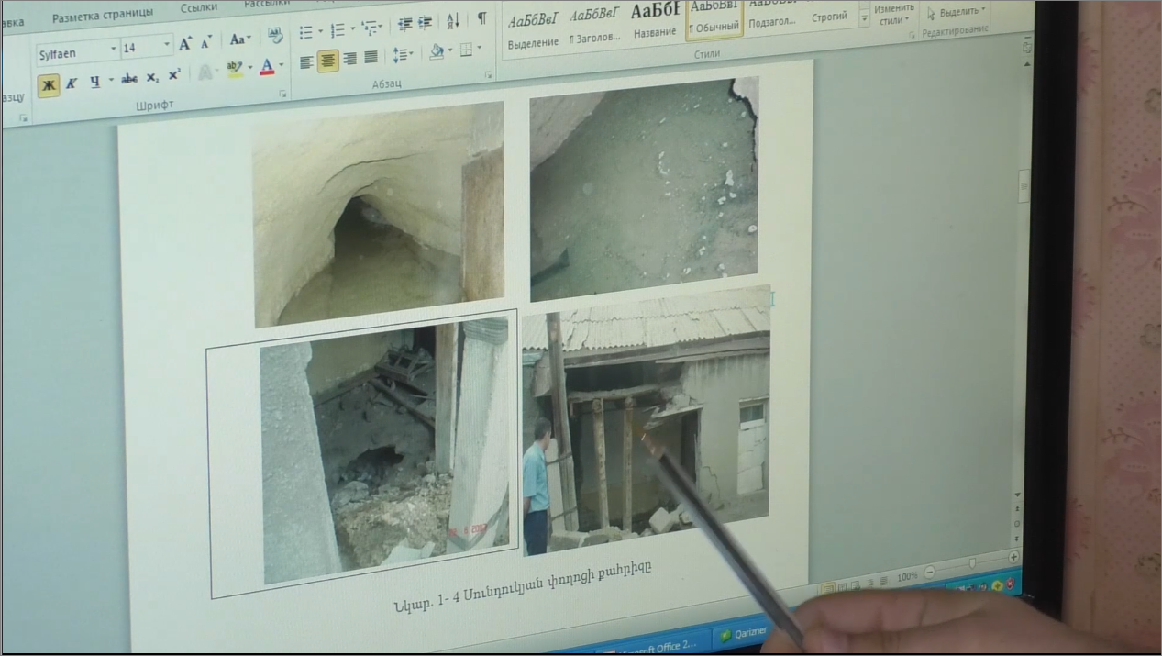Click the cracked wall photo at upper right
The width and height of the screenshot is (1162, 656).
click(x=645, y=188)
